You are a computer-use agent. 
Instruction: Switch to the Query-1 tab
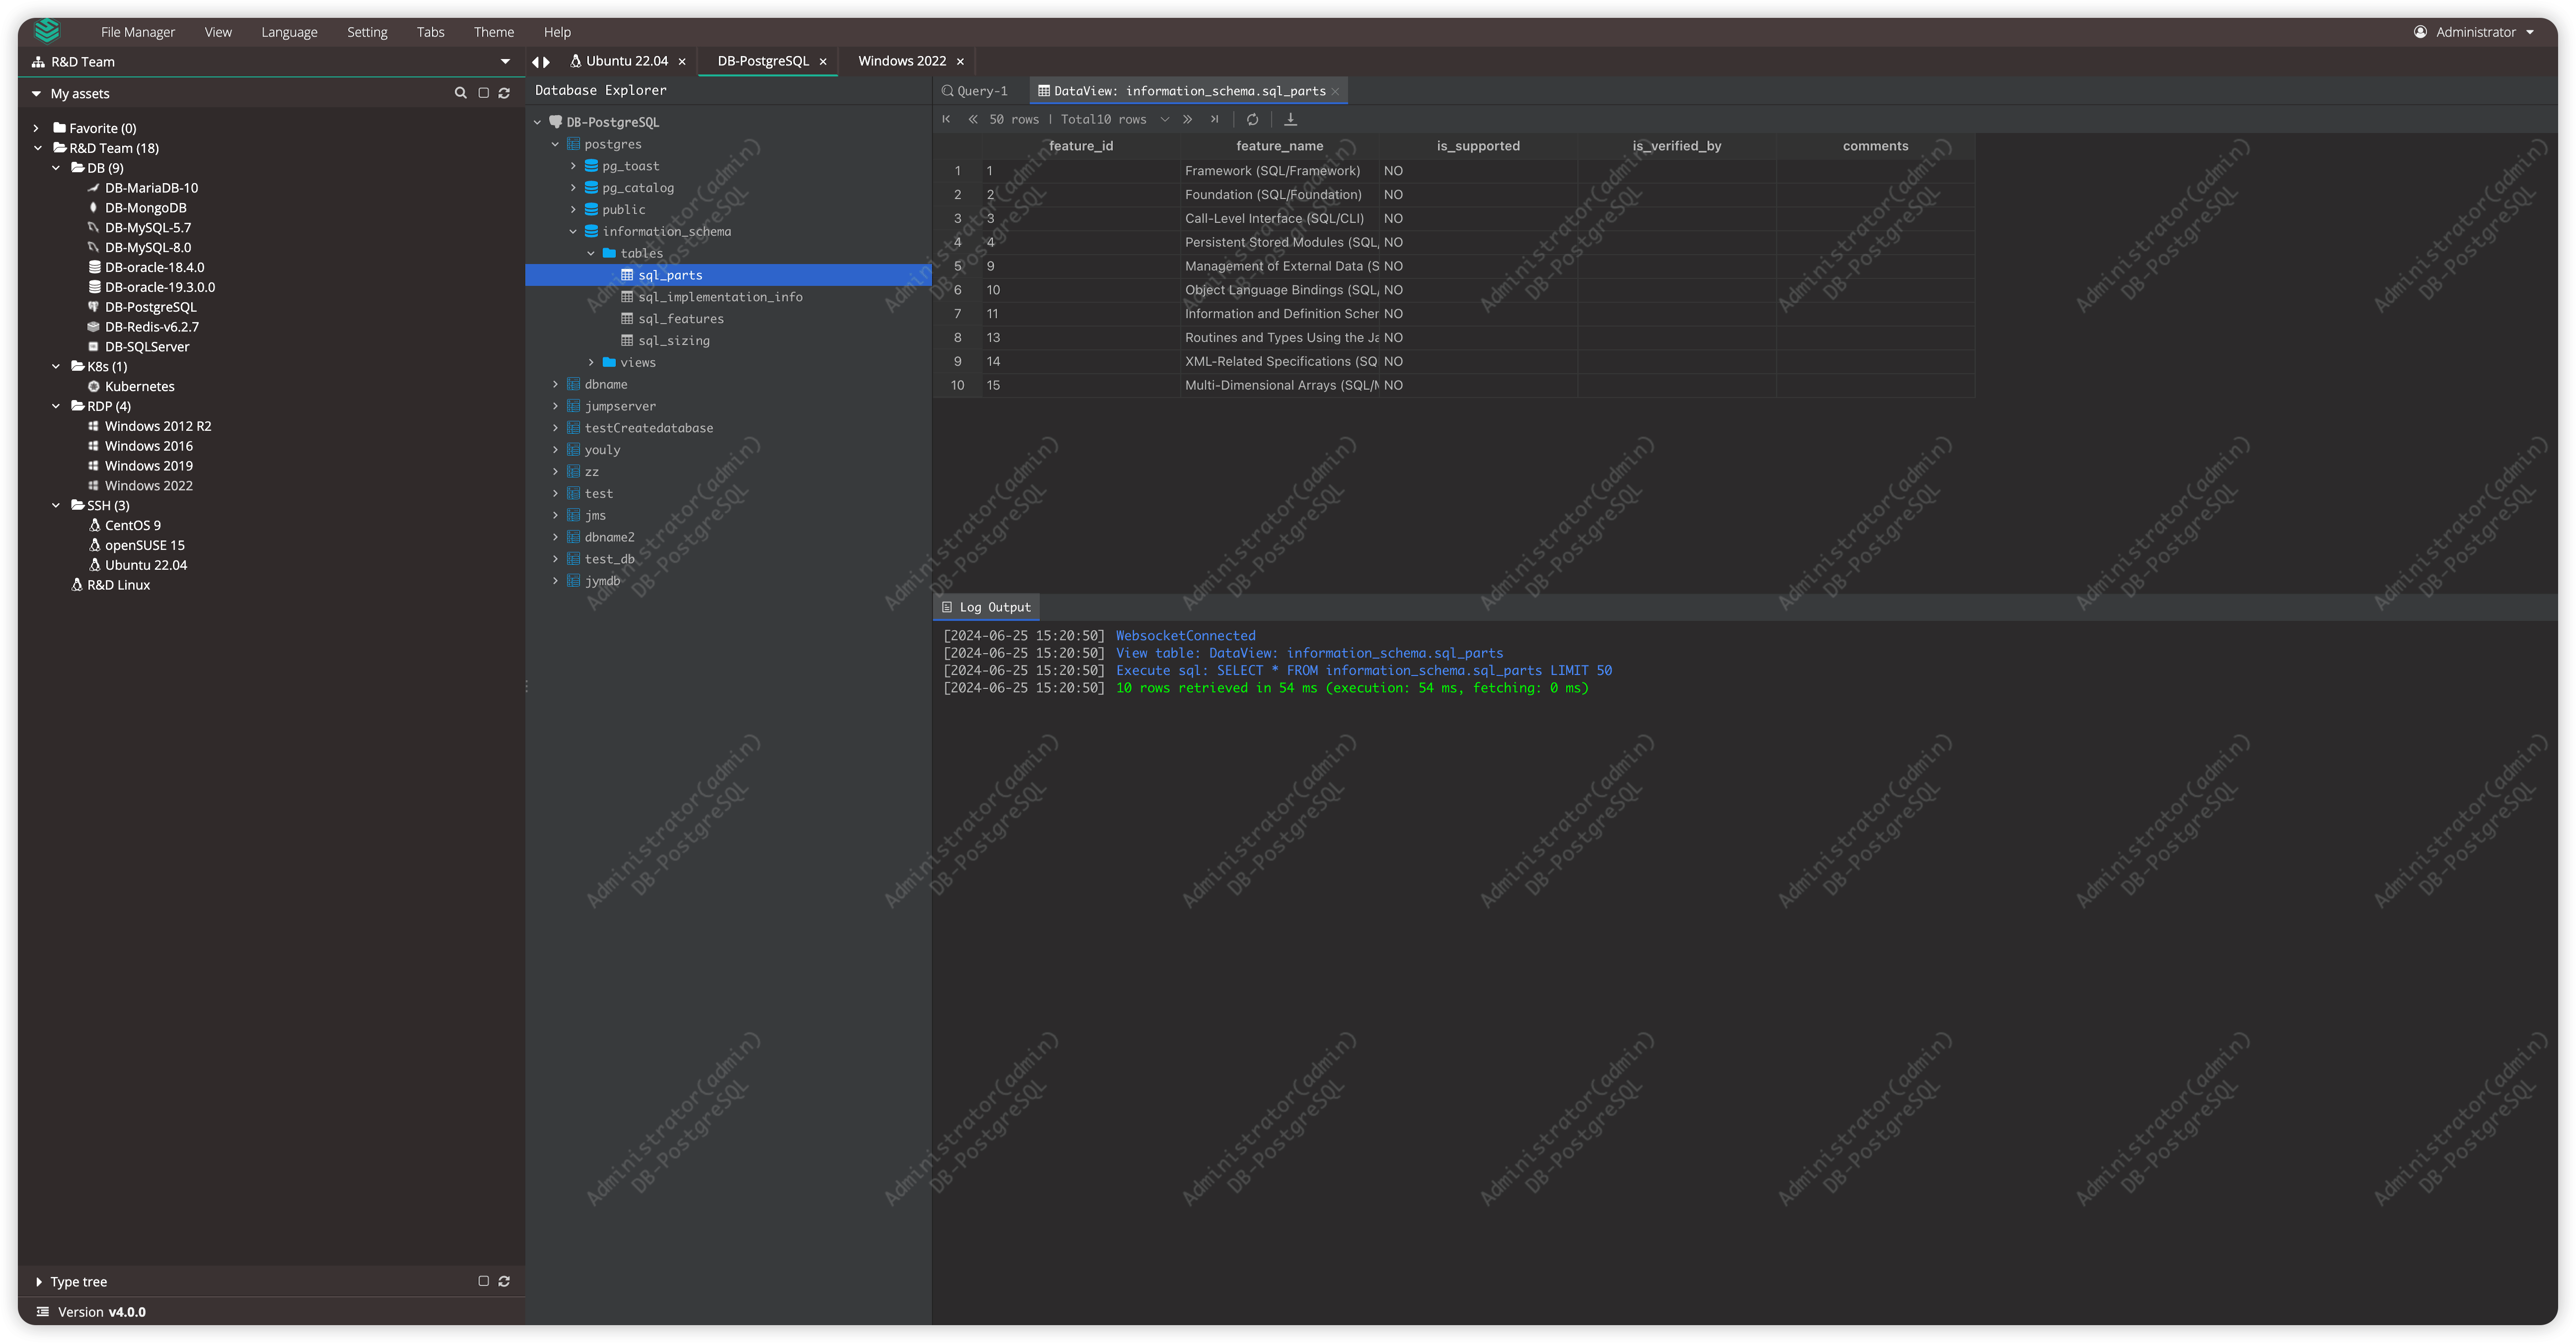click(x=975, y=91)
